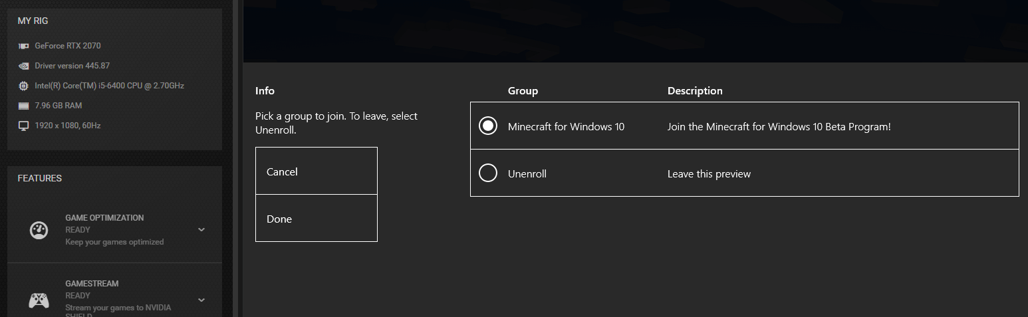Expand the GameStream section chevron

click(x=201, y=300)
